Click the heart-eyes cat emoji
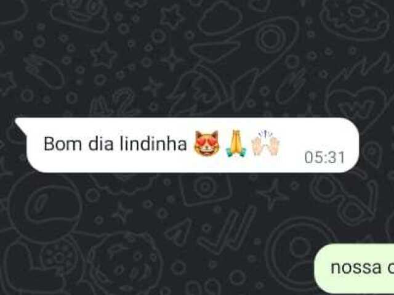 tap(207, 143)
